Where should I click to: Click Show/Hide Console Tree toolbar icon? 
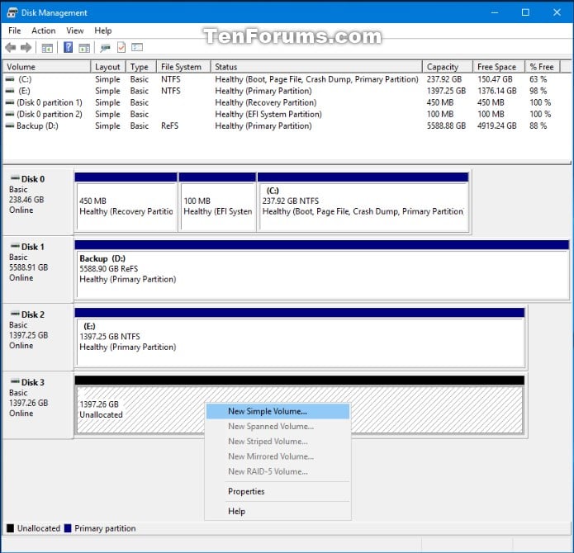pos(47,48)
